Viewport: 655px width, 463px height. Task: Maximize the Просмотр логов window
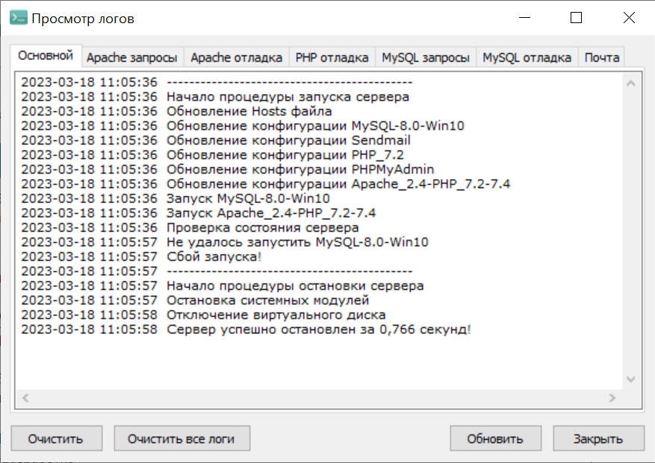(576, 19)
